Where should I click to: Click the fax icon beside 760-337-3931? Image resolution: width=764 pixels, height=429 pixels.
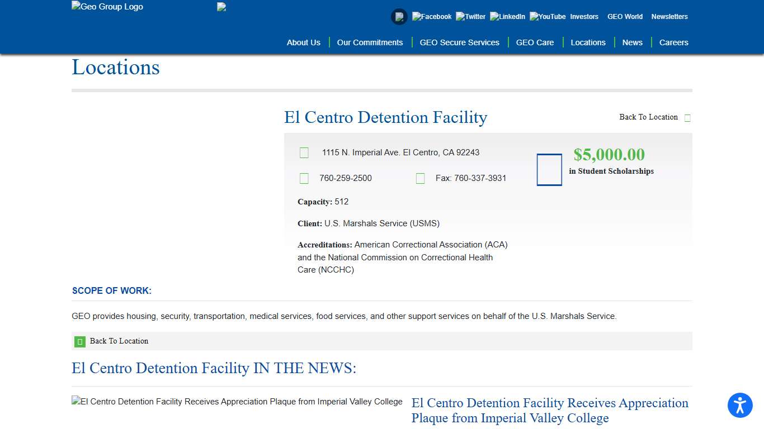420,178
